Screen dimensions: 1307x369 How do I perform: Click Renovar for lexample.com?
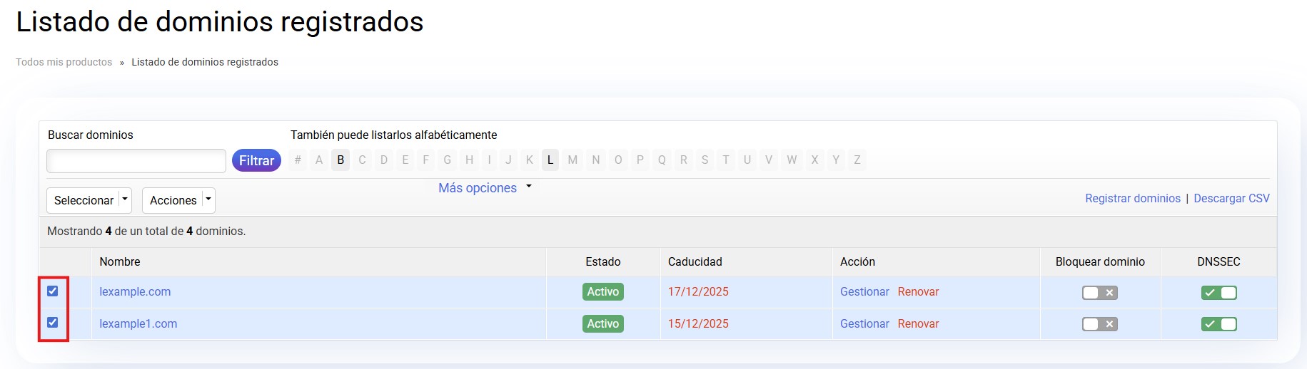point(918,291)
